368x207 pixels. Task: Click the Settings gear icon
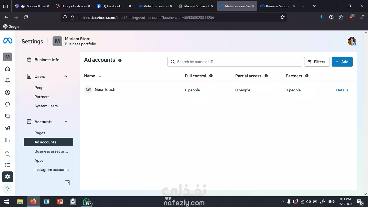point(8,177)
